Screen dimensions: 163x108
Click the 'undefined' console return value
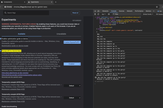[100, 82]
